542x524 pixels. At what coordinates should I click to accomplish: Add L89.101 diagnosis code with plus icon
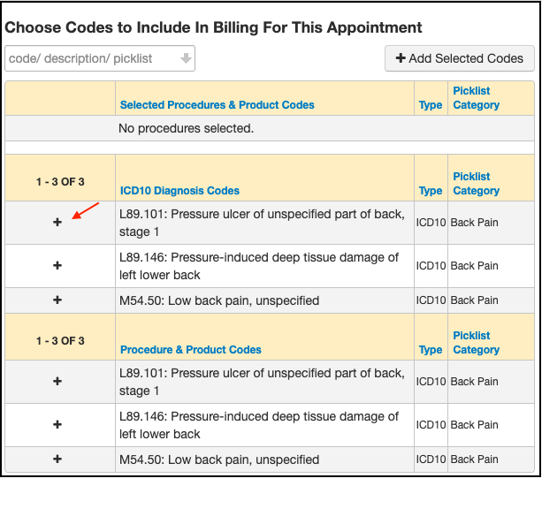pyautogui.click(x=57, y=223)
